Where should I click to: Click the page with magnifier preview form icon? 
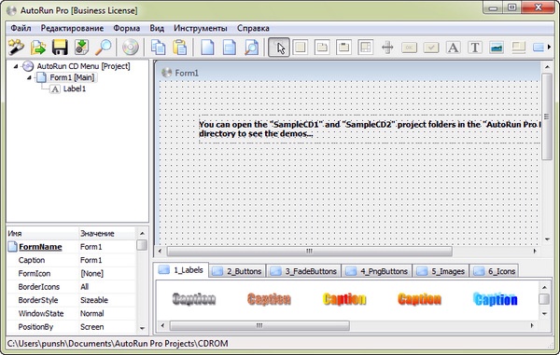pos(251,47)
